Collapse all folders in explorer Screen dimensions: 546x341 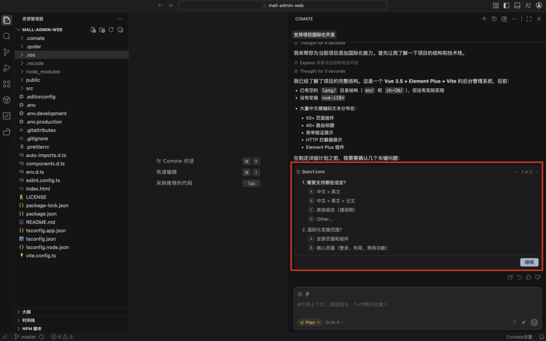(120, 30)
